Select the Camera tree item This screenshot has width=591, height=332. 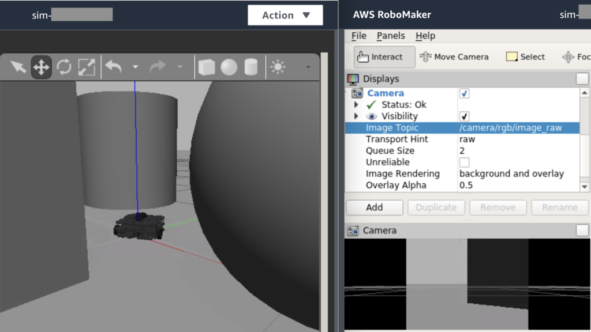(x=386, y=93)
